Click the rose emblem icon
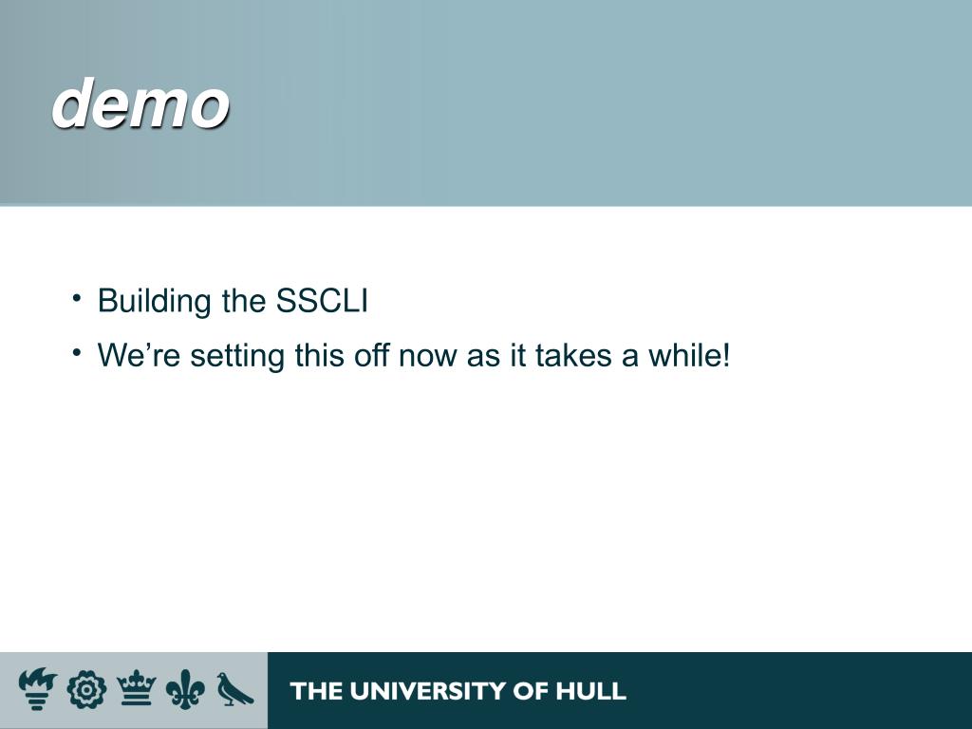The image size is (972, 729). (x=86, y=690)
